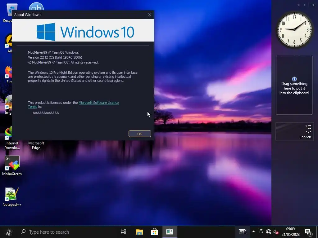The width and height of the screenshot is (318, 238).
Task: Open the taskbar clock showing 09:09
Action: point(290,232)
